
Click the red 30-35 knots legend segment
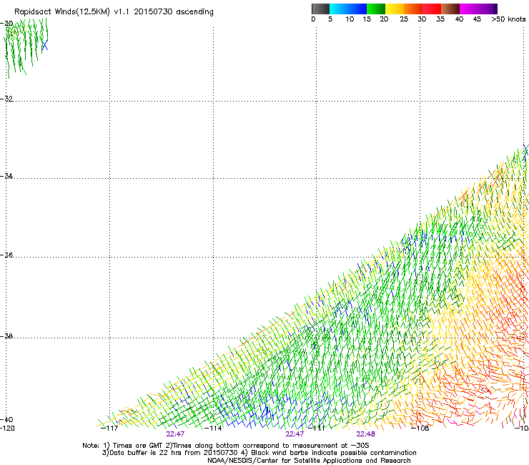coord(432,9)
